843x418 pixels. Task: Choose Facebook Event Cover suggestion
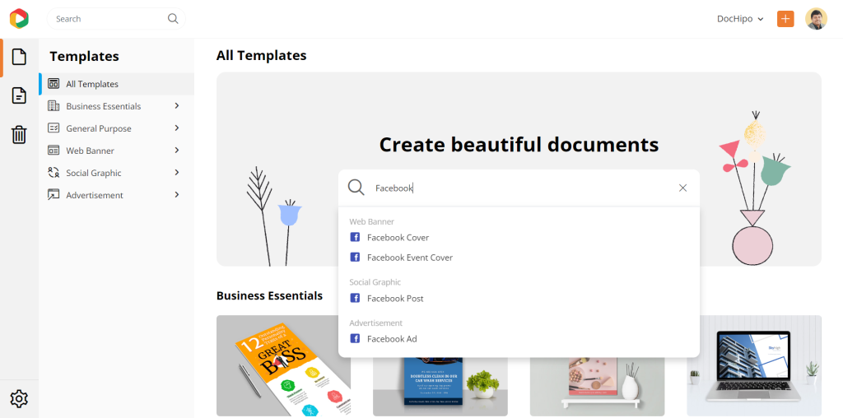410,258
